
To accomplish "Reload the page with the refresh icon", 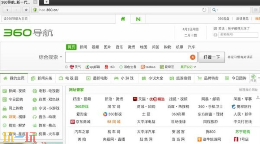I will (x=204, y=10).
